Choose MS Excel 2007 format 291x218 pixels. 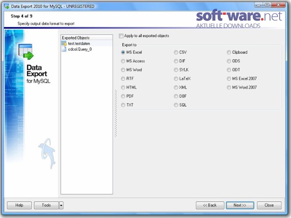point(229,79)
